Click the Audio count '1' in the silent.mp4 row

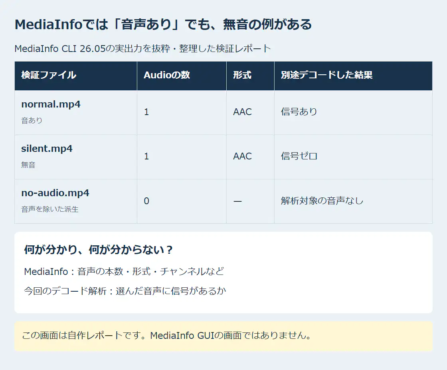click(x=146, y=157)
